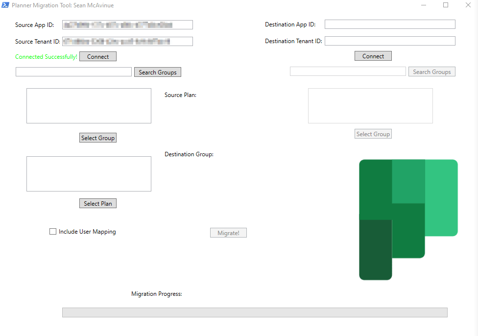Viewport: 478px width, 336px height.
Task: Click the green Microsoft Planner logo
Action: [408, 219]
